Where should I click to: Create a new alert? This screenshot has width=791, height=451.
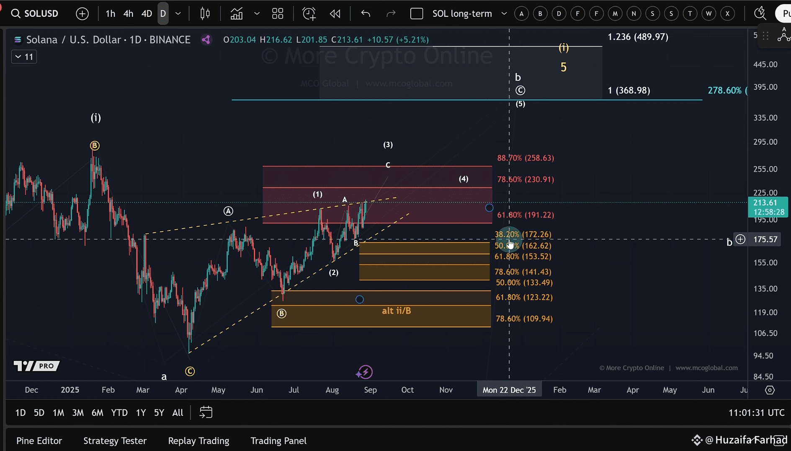pos(309,14)
